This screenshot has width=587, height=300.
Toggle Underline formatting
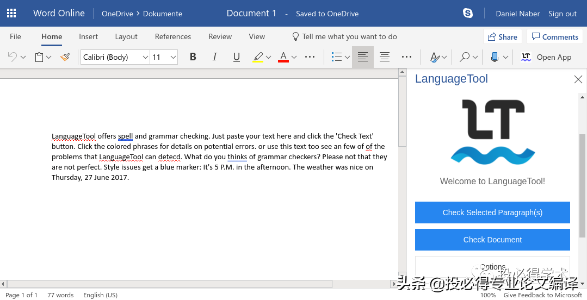point(237,57)
